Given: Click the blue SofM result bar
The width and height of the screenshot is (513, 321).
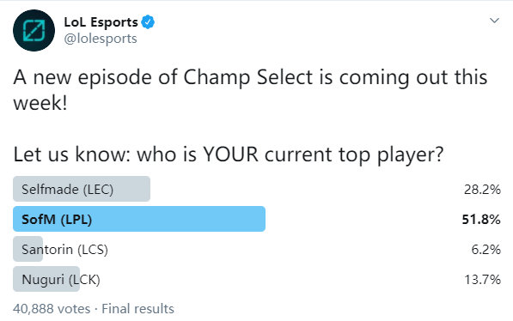Looking at the screenshot, I should [x=139, y=219].
